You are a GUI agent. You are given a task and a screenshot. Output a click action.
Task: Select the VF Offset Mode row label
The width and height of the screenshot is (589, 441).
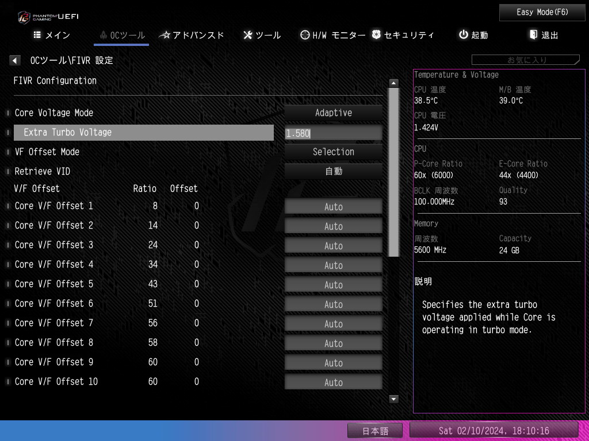[x=47, y=152]
